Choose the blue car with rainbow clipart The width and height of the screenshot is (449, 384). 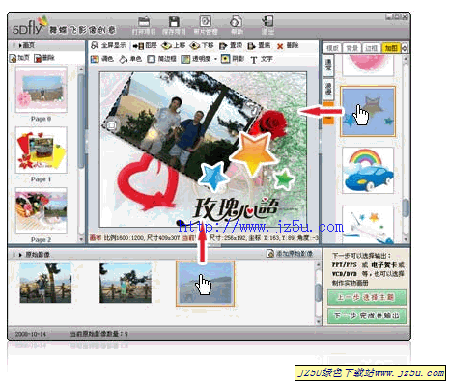[x=368, y=171]
